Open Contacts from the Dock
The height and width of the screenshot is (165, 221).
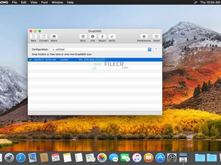coord(44,158)
